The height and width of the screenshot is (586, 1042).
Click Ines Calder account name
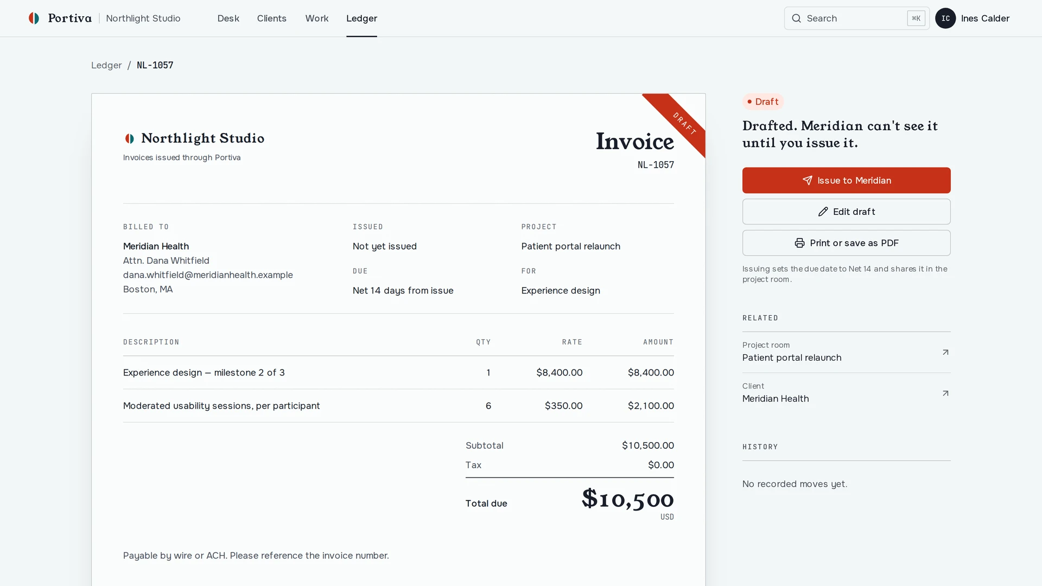click(985, 18)
